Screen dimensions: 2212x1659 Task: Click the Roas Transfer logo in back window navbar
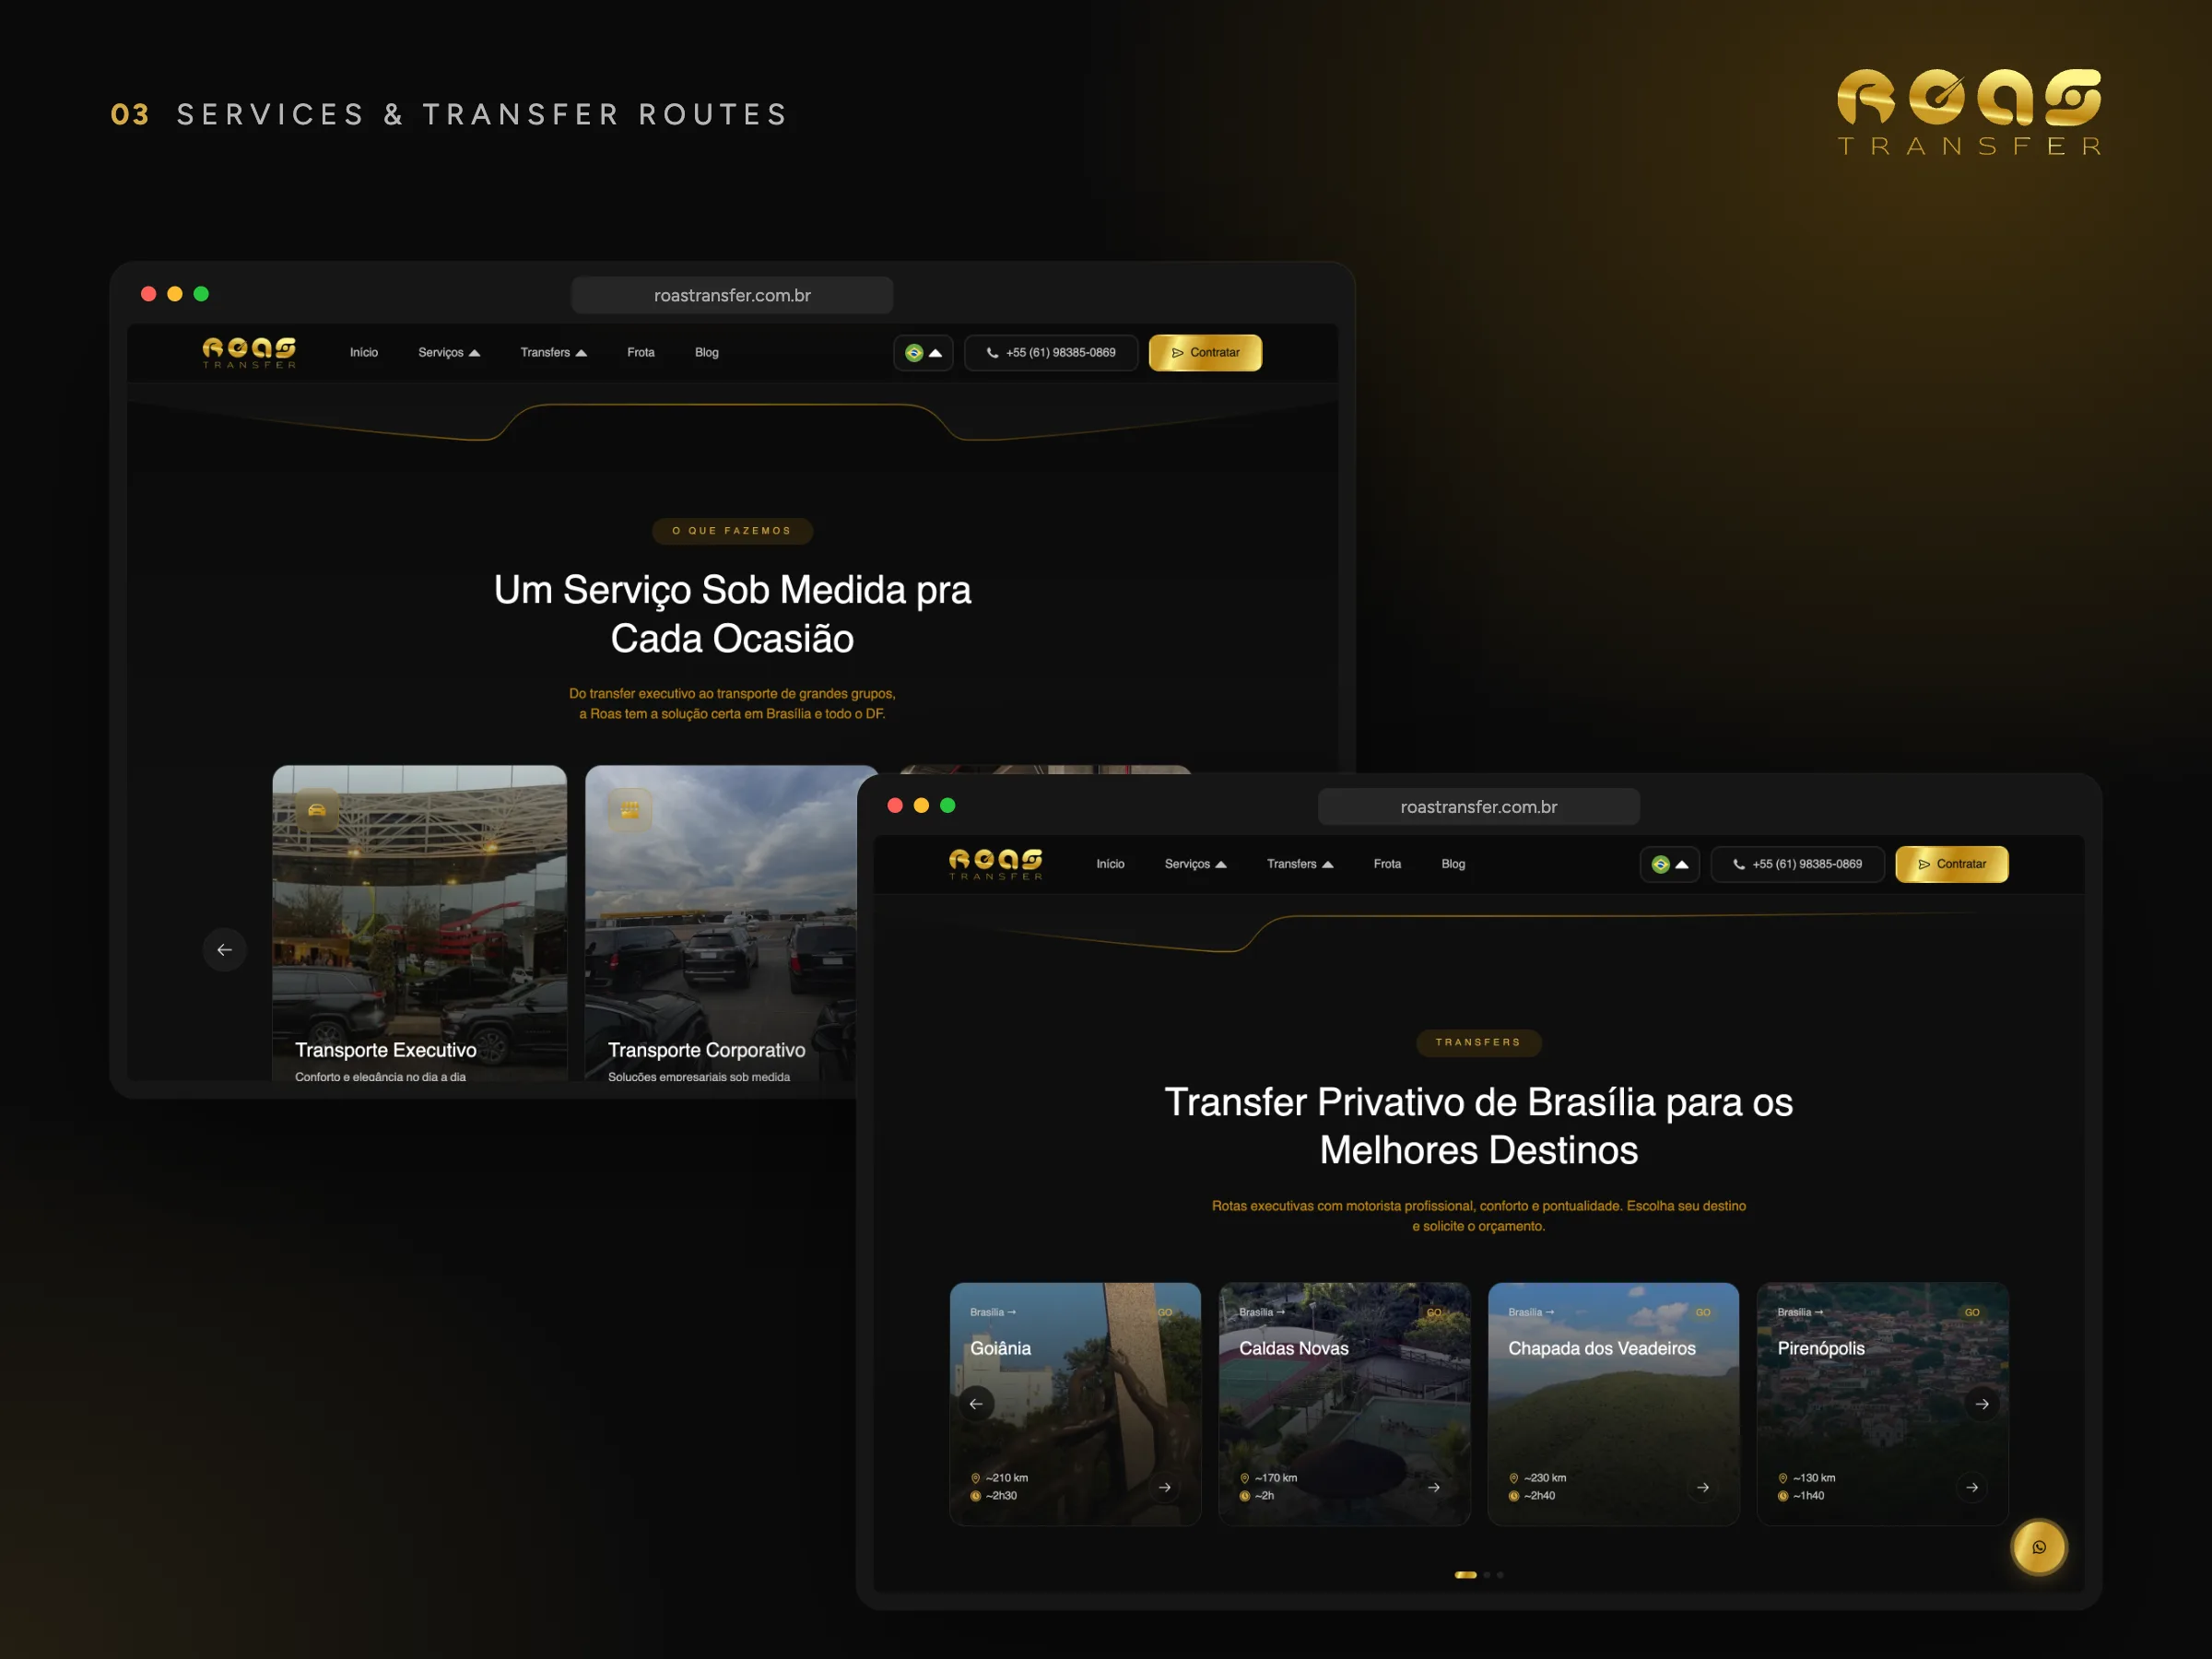tap(249, 352)
